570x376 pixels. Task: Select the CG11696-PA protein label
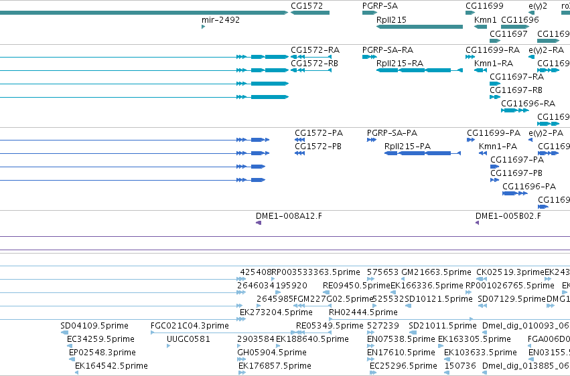click(529, 187)
